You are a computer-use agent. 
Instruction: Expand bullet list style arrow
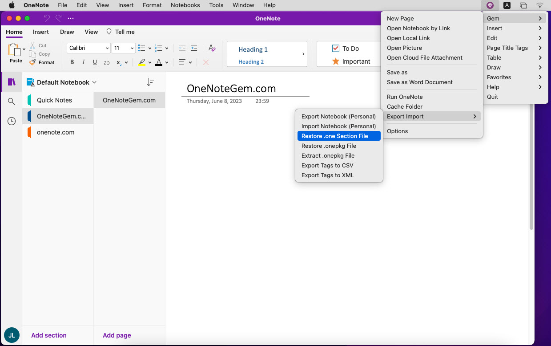click(150, 48)
